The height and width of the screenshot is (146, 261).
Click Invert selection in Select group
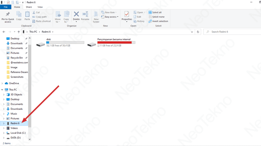[x=158, y=21]
